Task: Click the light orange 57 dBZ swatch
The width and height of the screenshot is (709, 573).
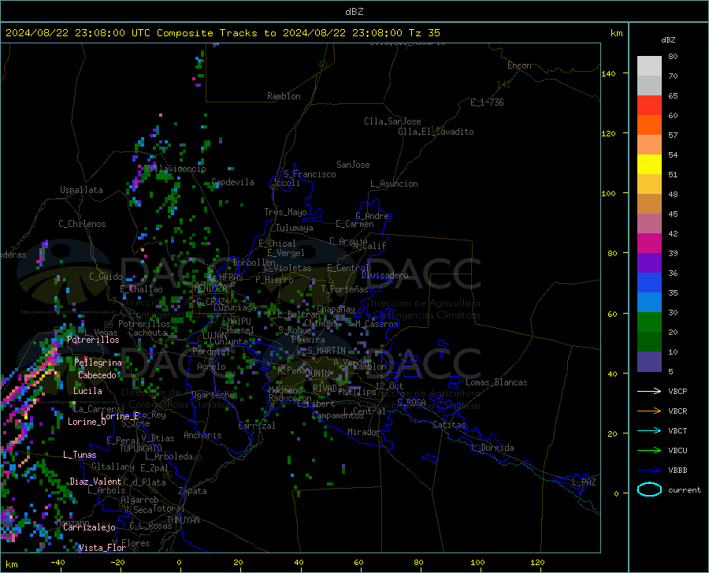Action: (x=649, y=145)
